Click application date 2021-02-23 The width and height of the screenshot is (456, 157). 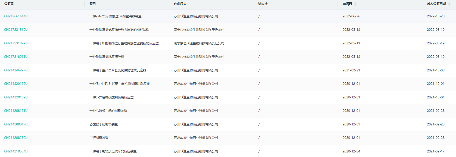tap(351, 70)
